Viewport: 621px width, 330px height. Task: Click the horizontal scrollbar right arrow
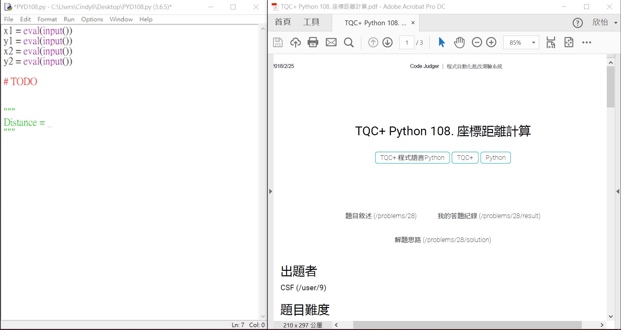[602, 325]
